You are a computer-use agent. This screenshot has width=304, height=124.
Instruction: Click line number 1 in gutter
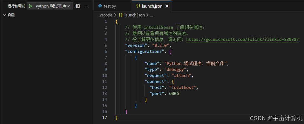click(105, 22)
